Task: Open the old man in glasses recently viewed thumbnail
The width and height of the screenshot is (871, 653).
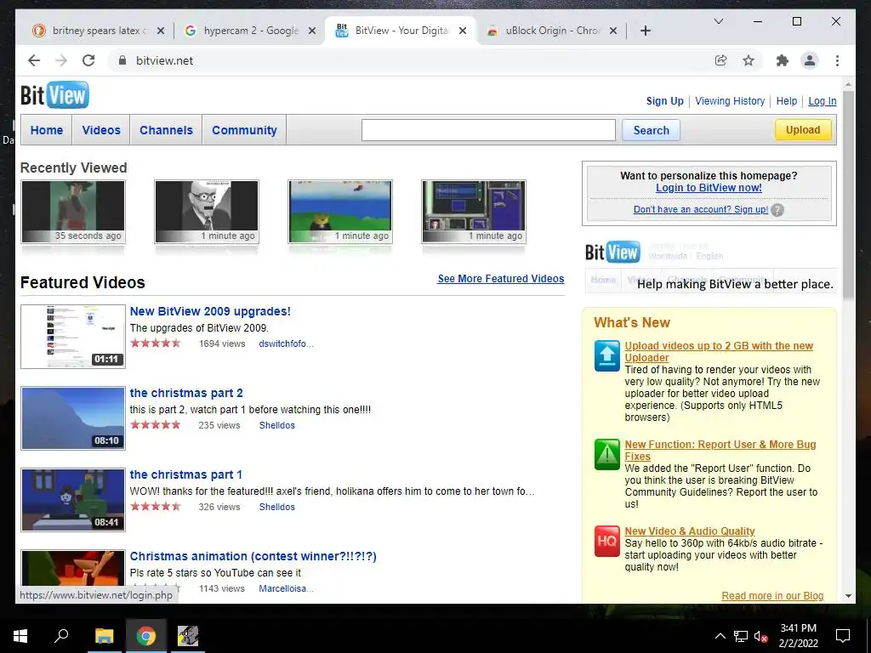Action: click(207, 212)
